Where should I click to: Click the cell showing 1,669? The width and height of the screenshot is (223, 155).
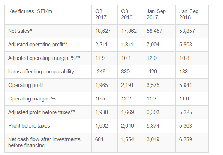(127, 112)
